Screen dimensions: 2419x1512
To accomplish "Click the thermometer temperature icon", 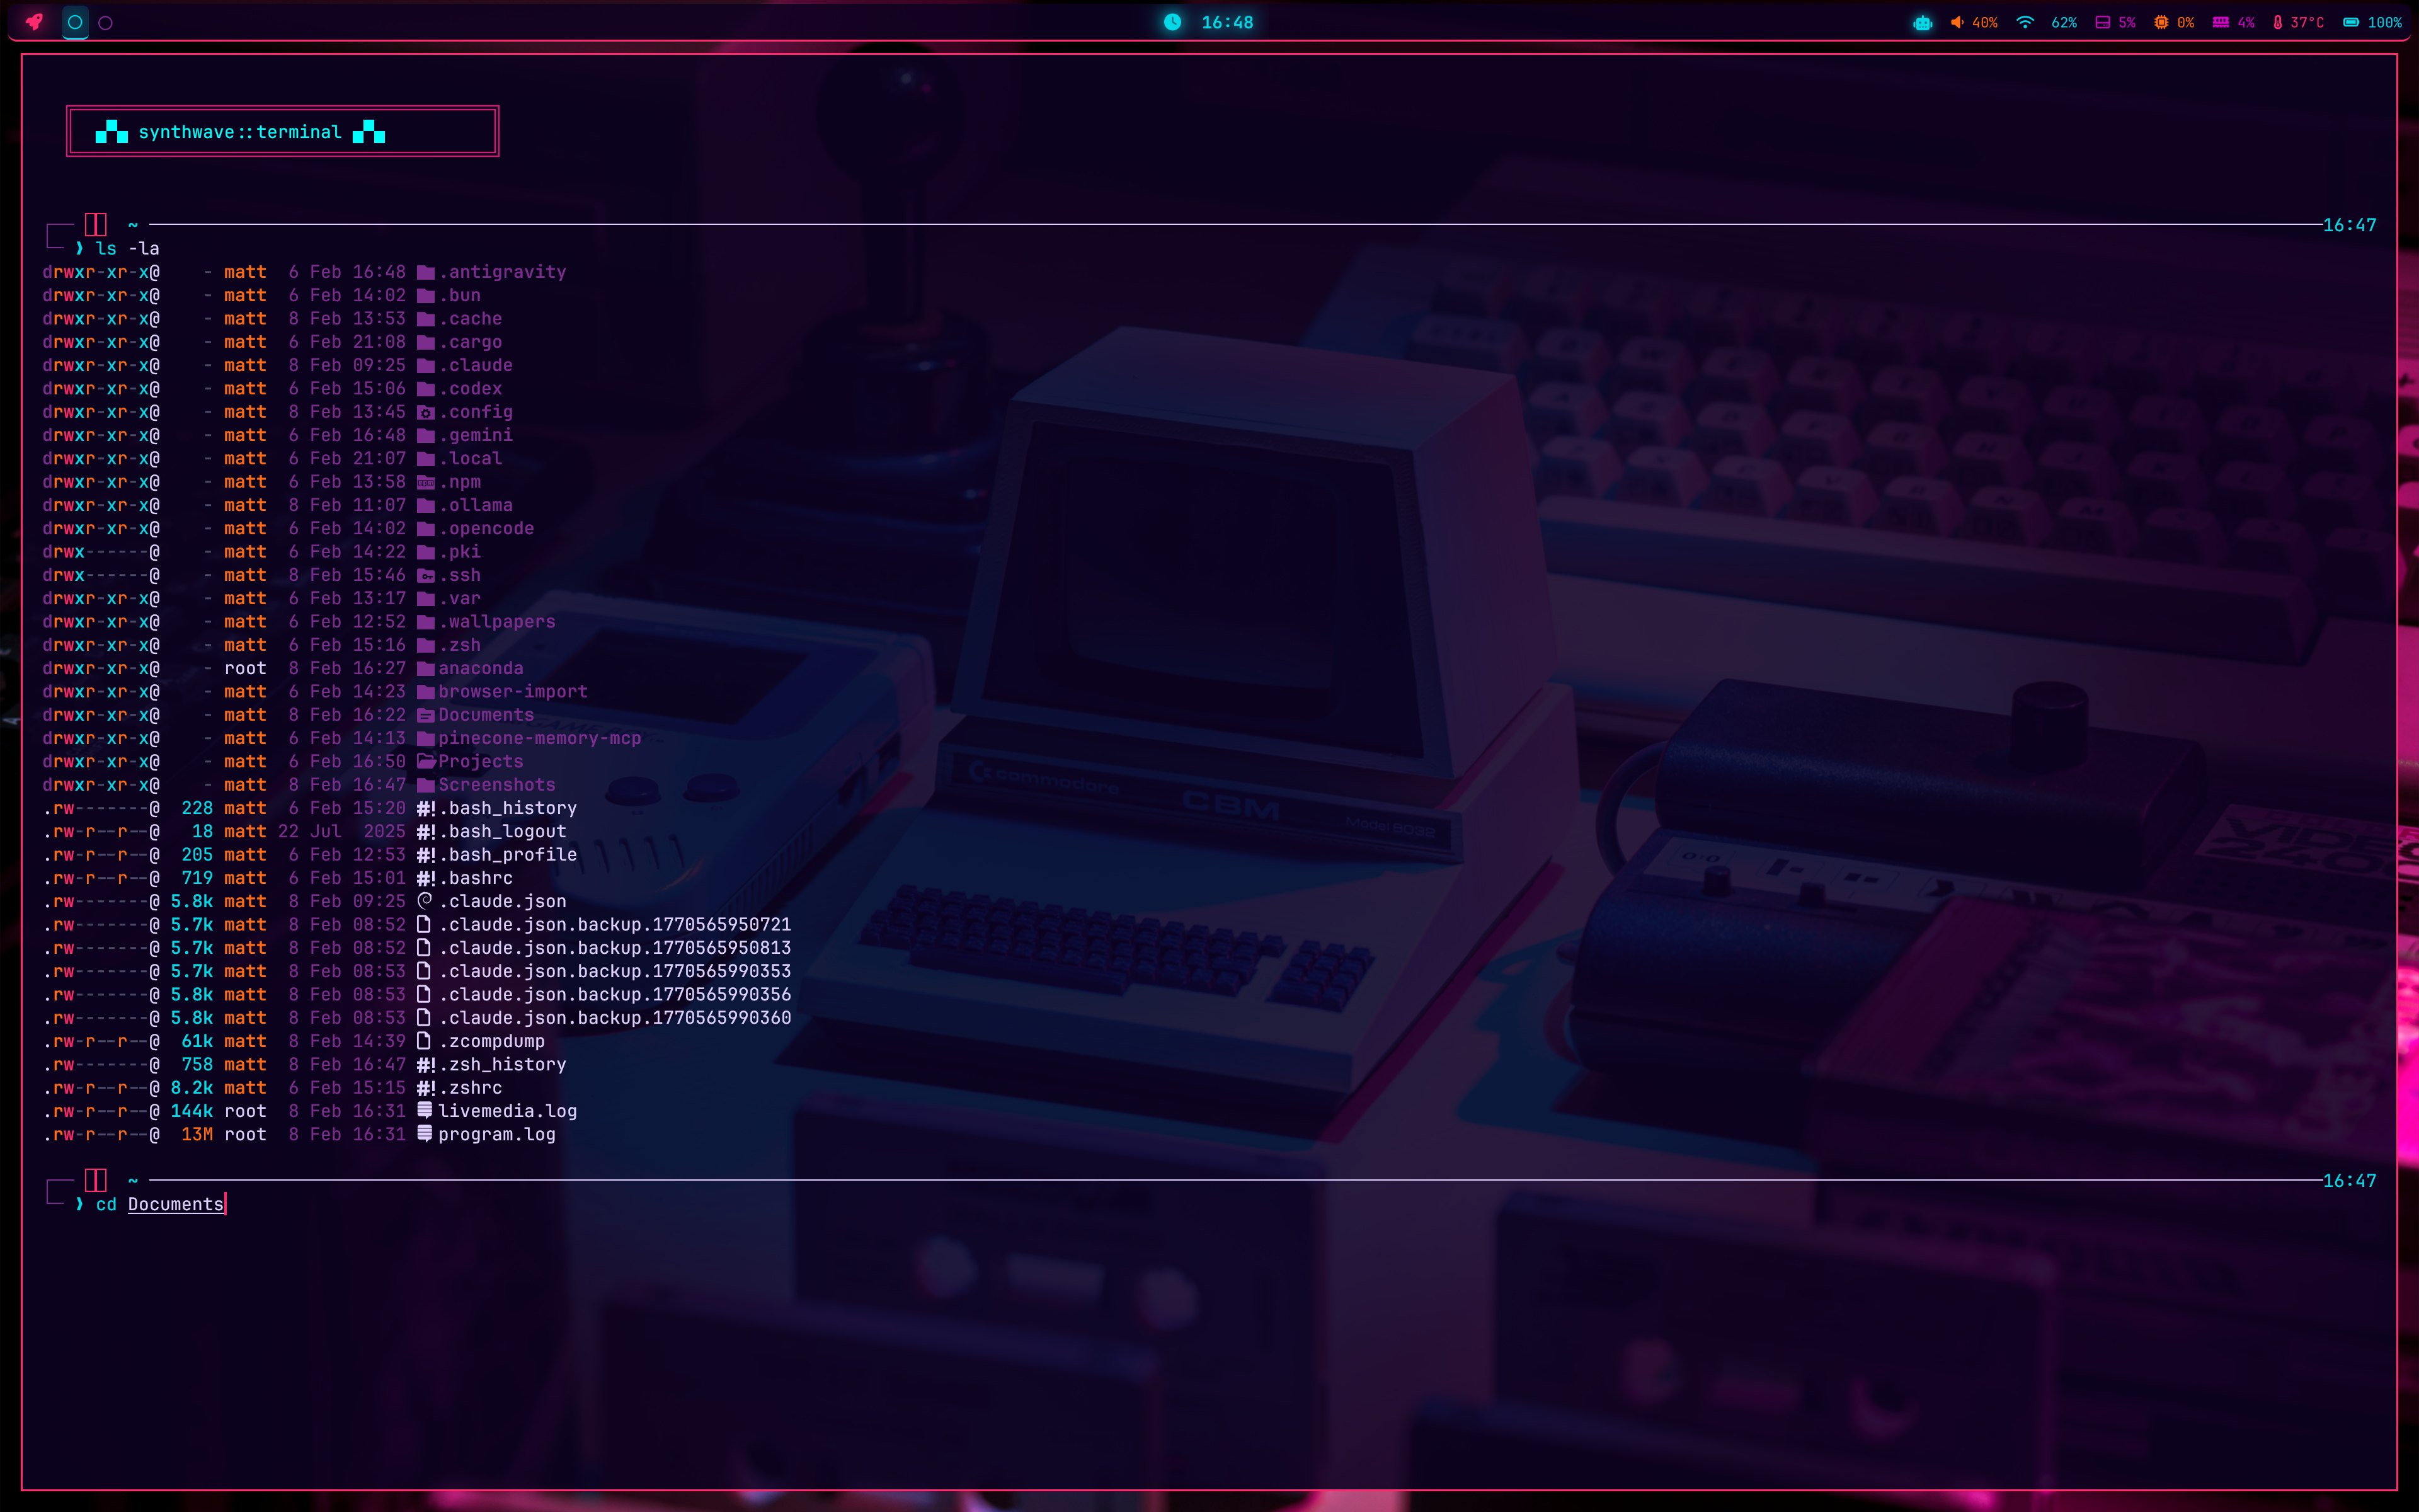I will tap(2278, 23).
